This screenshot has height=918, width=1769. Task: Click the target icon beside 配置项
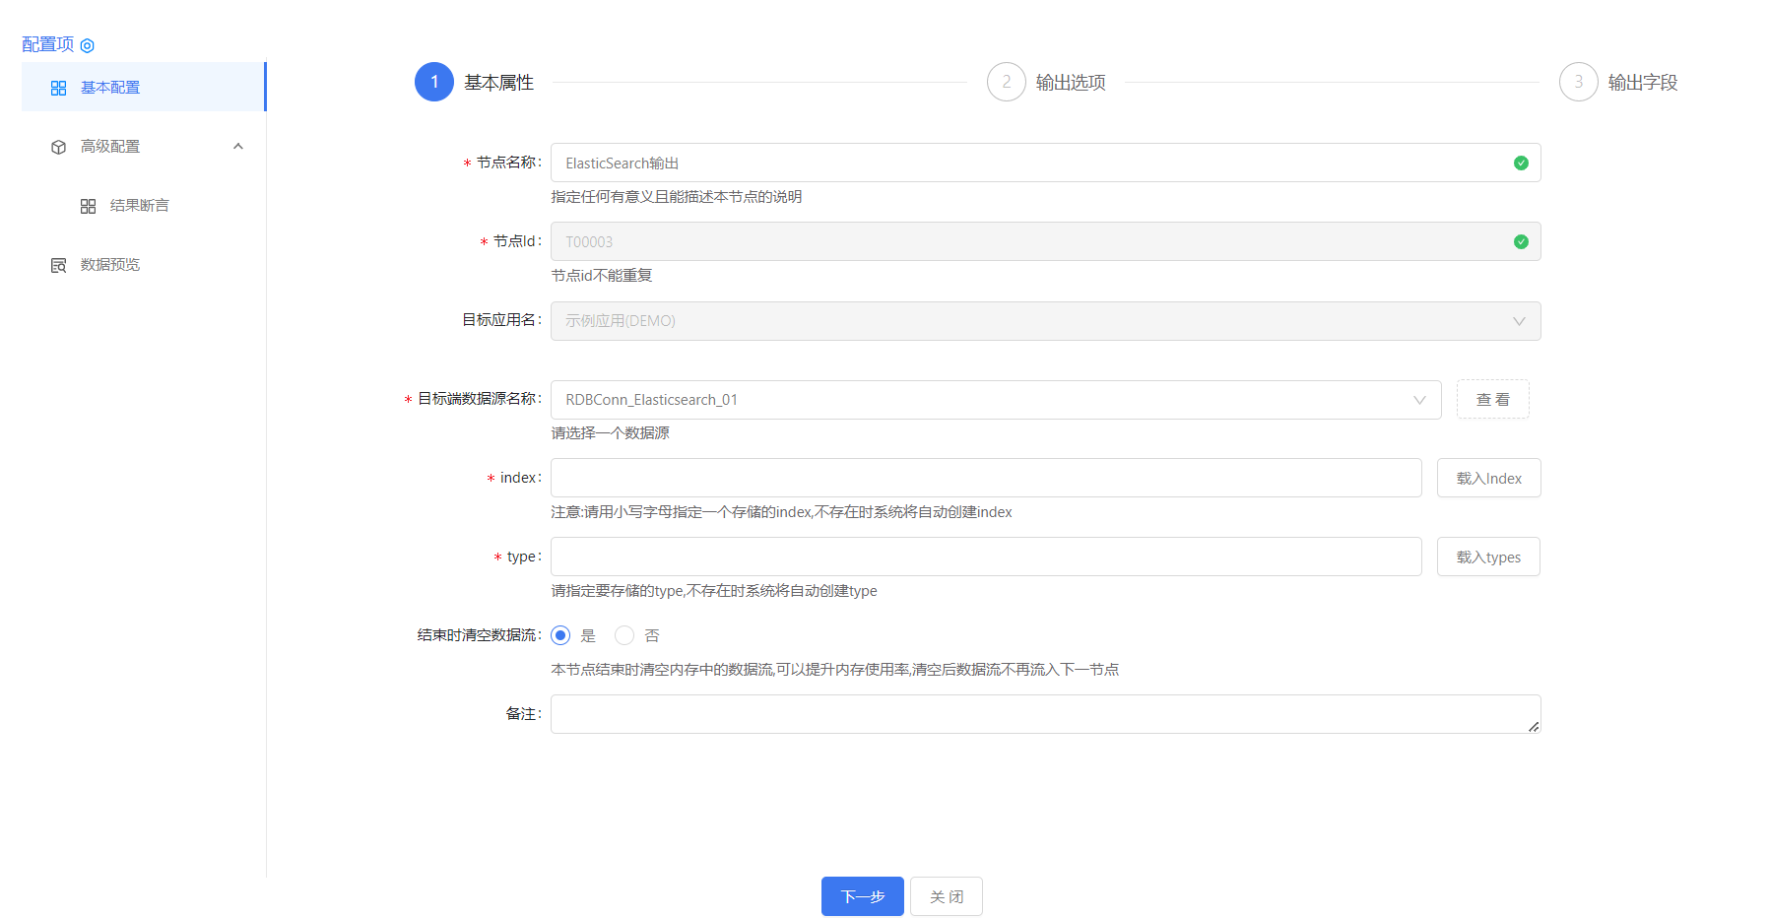pos(88,45)
